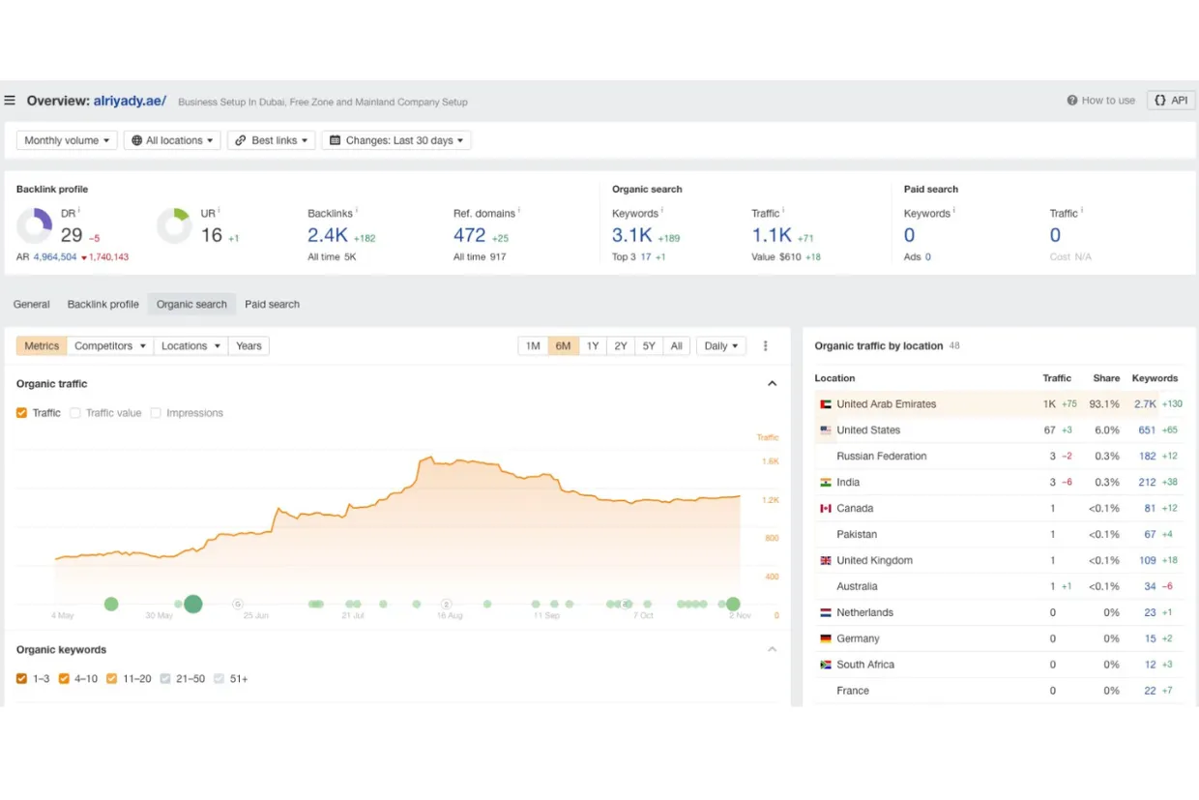
Task: Open the Best links dropdown
Action: click(272, 140)
